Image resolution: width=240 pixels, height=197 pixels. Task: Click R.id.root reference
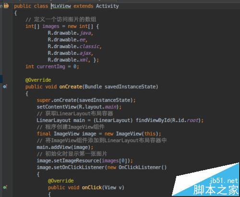[185, 120]
